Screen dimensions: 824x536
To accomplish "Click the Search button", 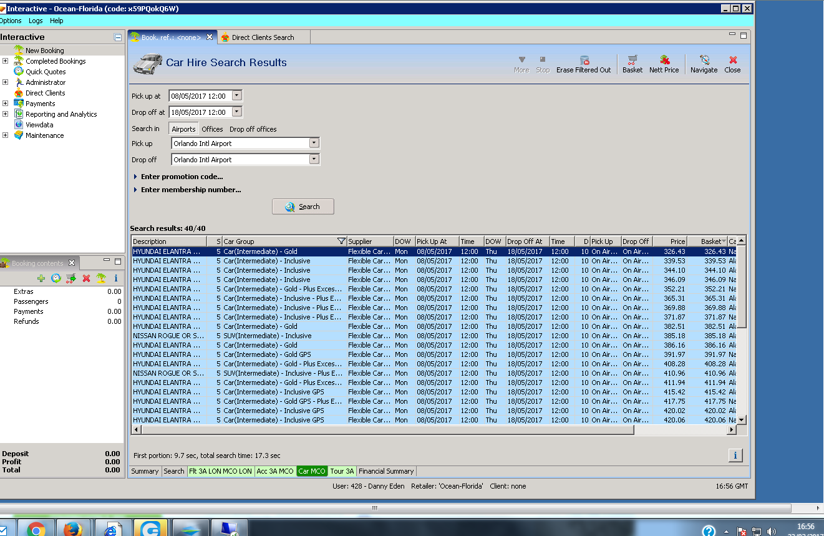I will point(303,207).
